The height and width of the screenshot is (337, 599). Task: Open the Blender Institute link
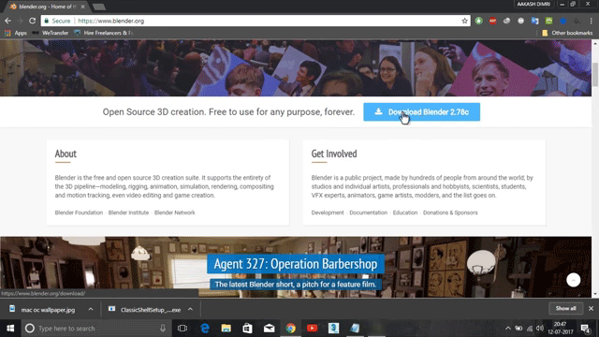pyautogui.click(x=128, y=212)
